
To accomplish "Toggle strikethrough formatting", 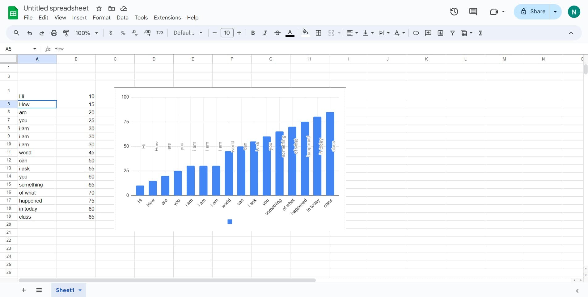I will 277,33.
